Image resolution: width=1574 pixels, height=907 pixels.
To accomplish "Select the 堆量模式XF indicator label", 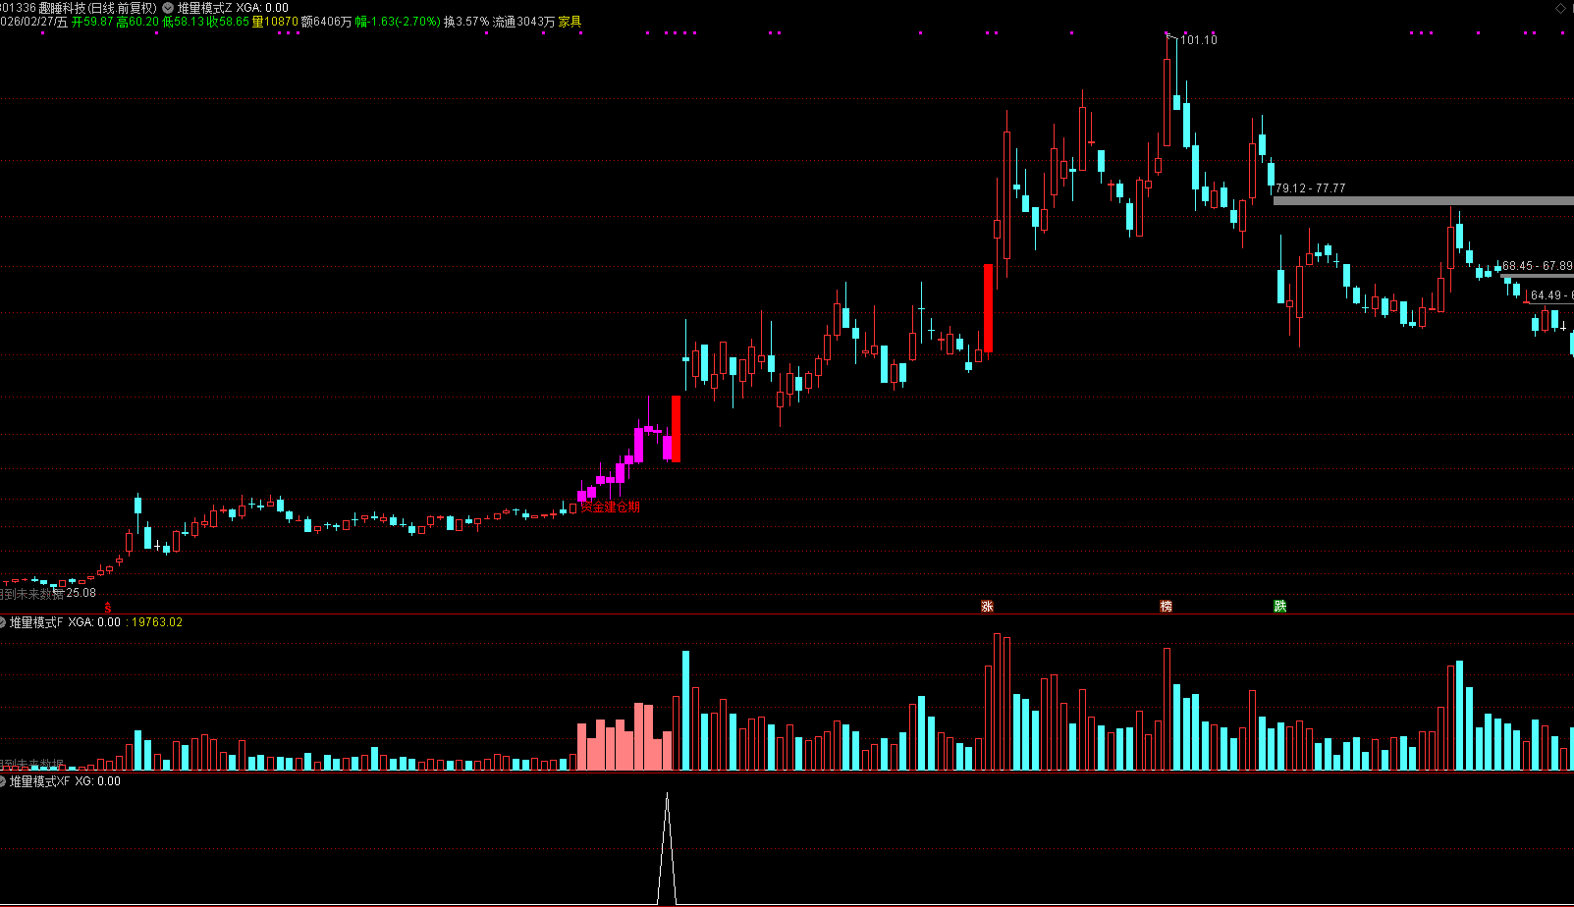I will coord(40,781).
